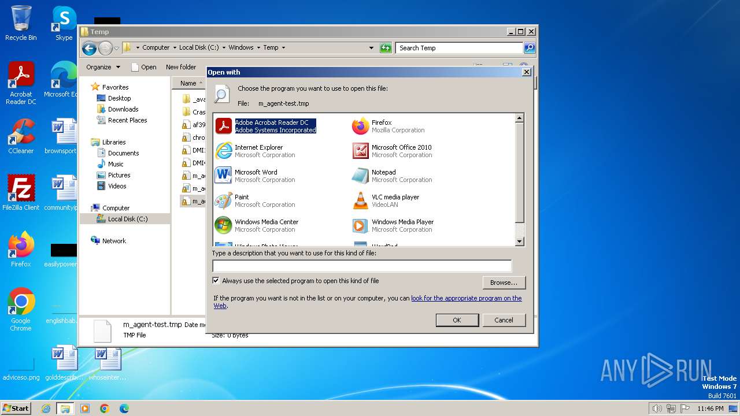This screenshot has height=416, width=740.
Task: Select Pictures library
Action: click(119, 175)
